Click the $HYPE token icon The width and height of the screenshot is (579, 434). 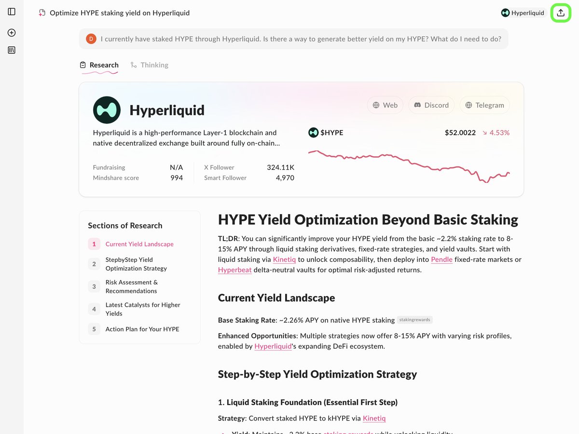[313, 132]
